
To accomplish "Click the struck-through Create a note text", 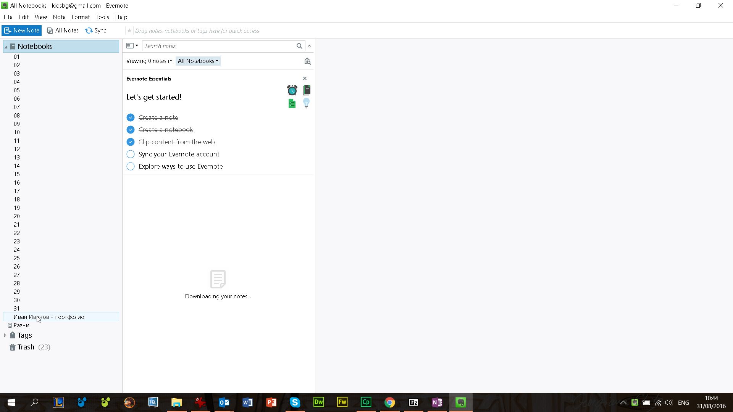I will (158, 117).
